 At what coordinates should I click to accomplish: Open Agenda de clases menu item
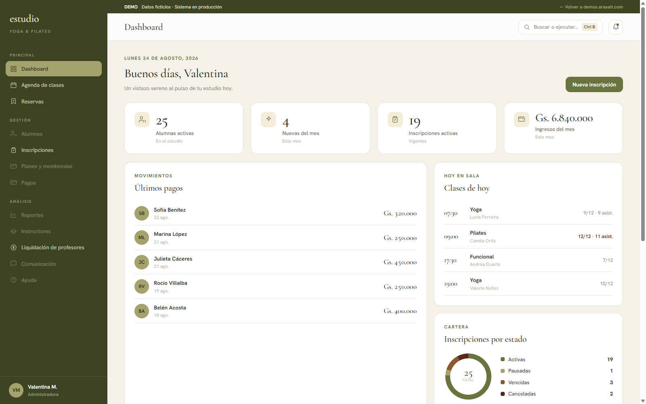pos(54,85)
